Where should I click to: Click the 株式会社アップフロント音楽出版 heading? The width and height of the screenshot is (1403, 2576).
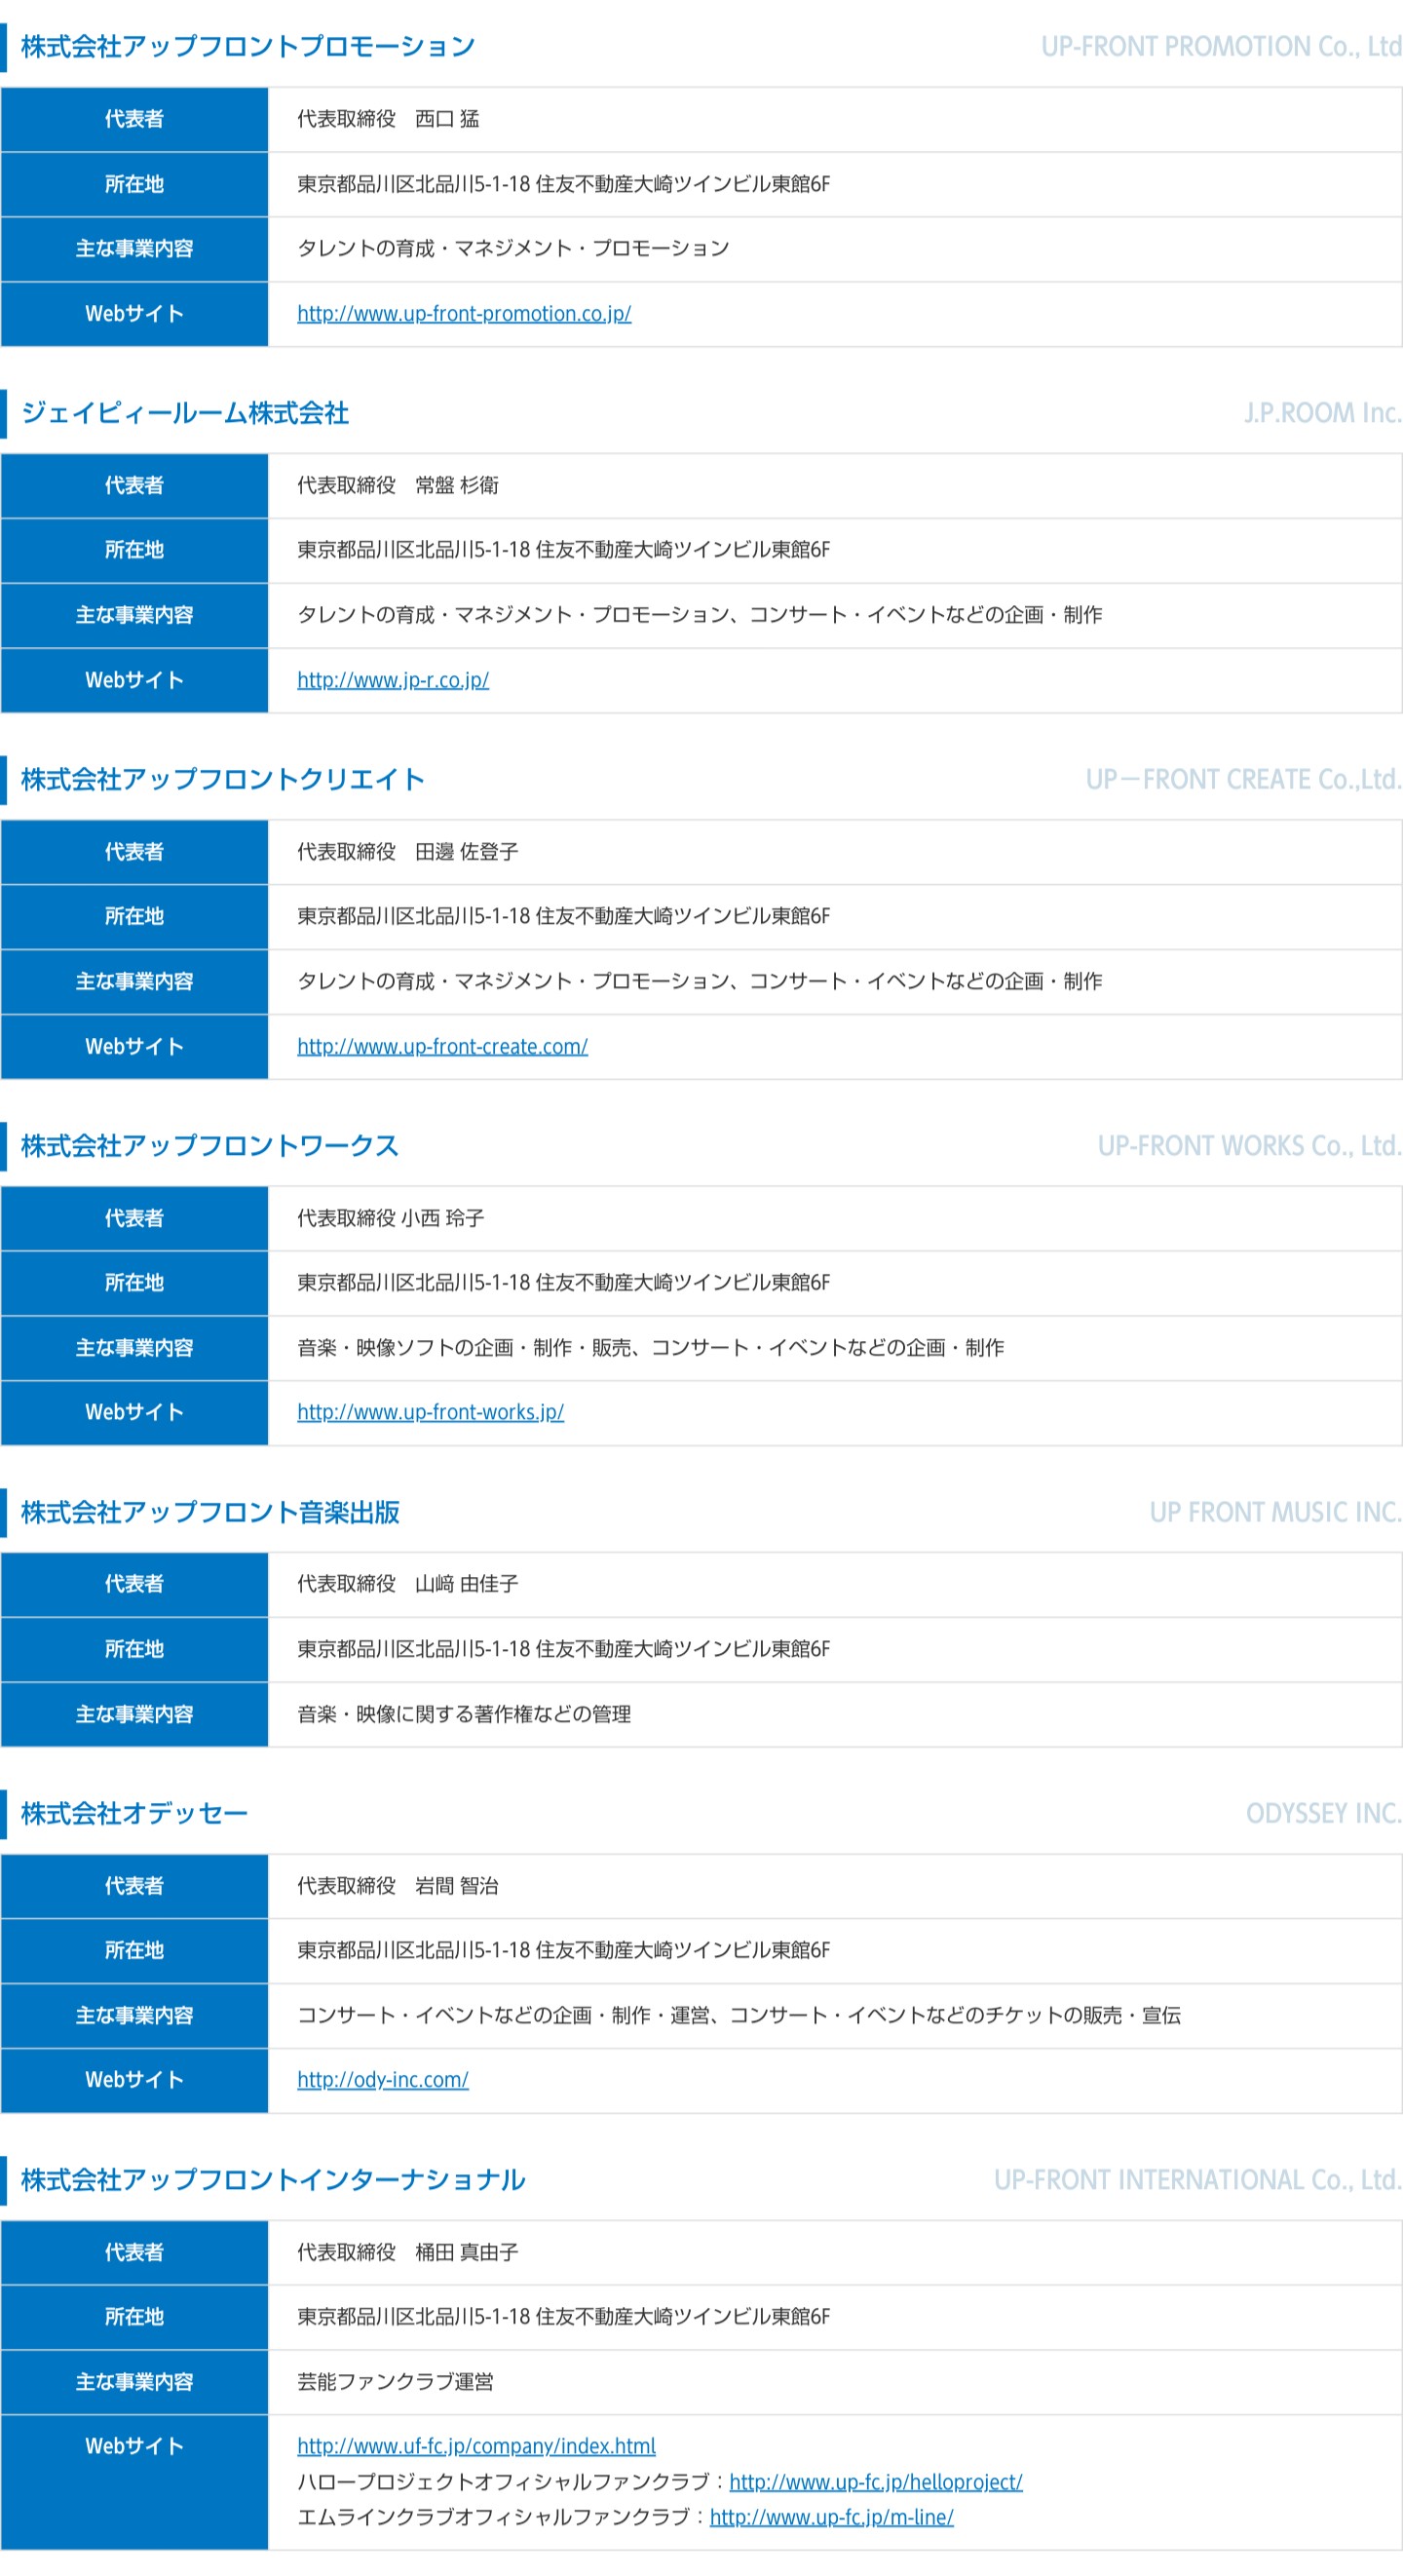tap(210, 1512)
